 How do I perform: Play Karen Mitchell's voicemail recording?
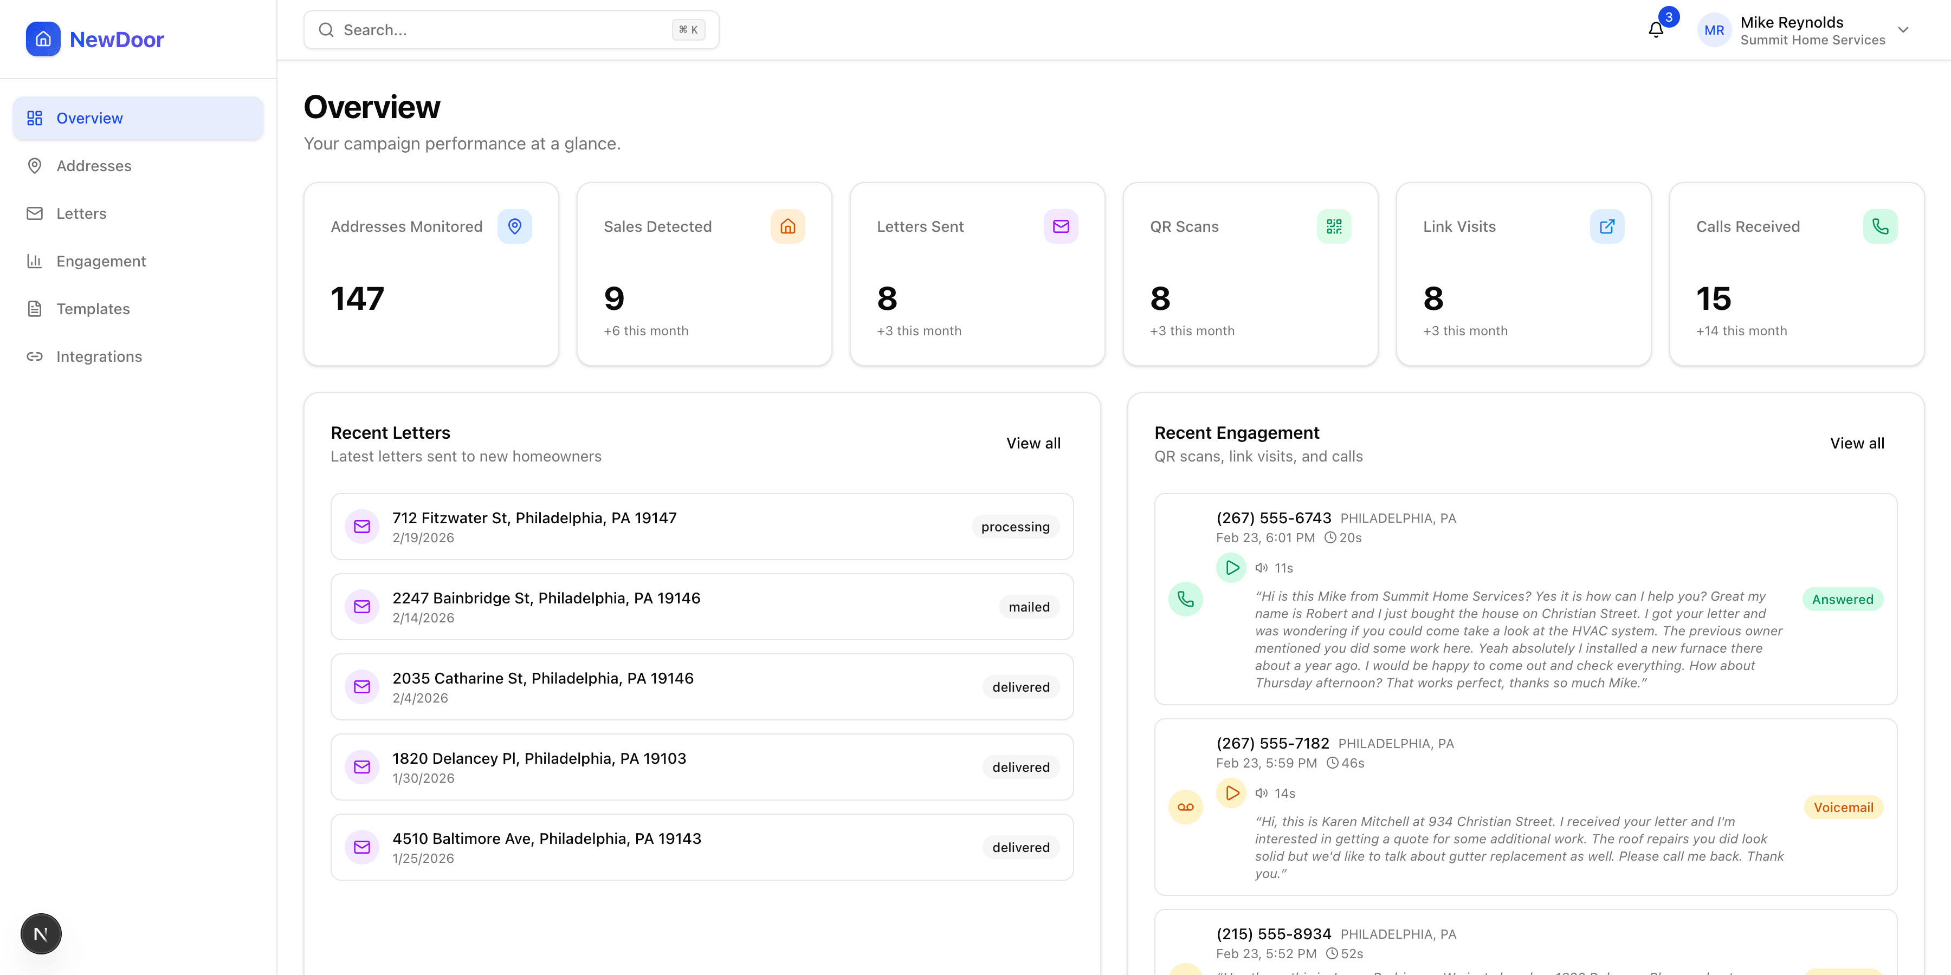pos(1231,794)
